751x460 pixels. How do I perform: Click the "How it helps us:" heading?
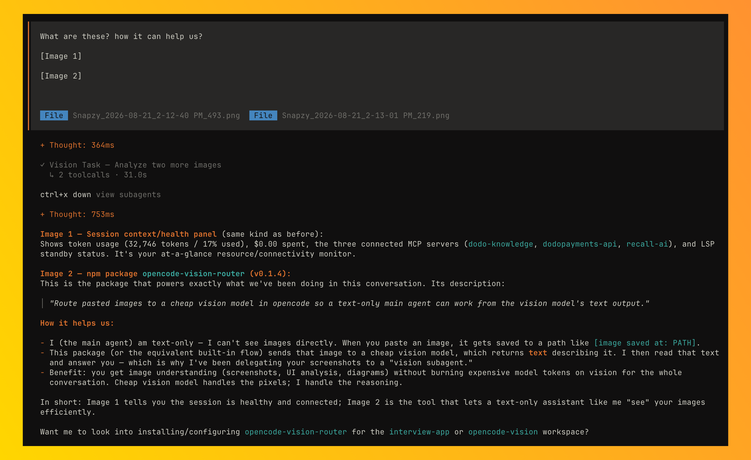pyautogui.click(x=77, y=323)
